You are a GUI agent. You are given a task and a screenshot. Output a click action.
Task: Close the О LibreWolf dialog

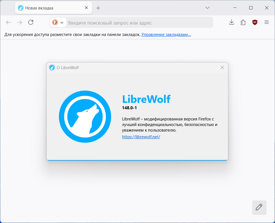pyautogui.click(x=222, y=67)
